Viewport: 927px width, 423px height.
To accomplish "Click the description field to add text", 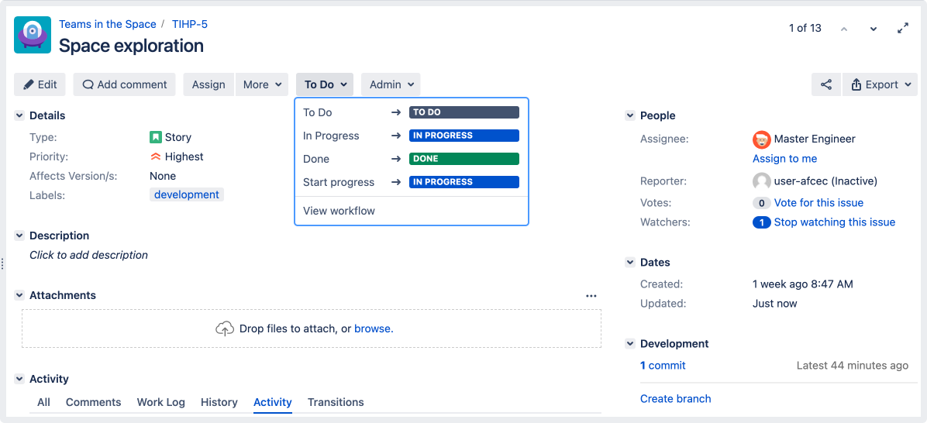I will 88,255.
